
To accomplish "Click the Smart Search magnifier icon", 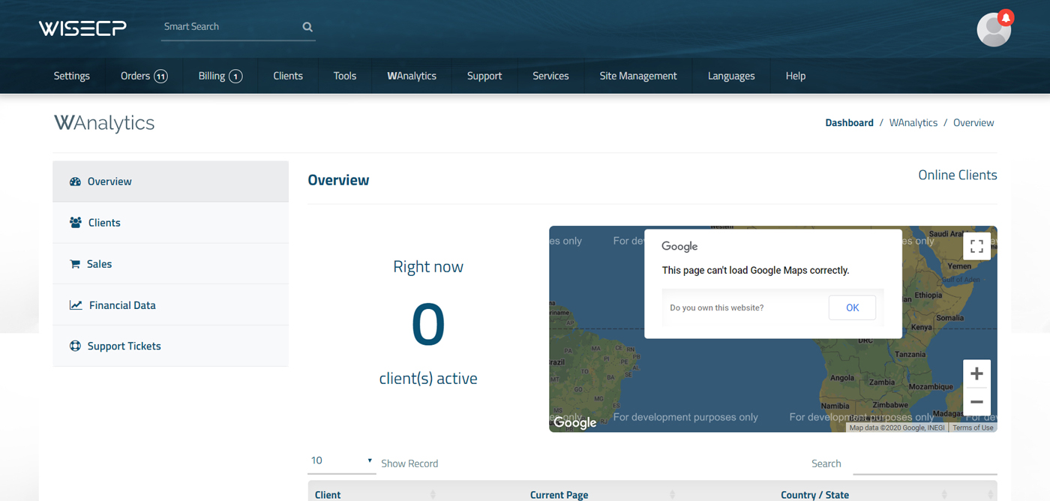I will click(307, 27).
